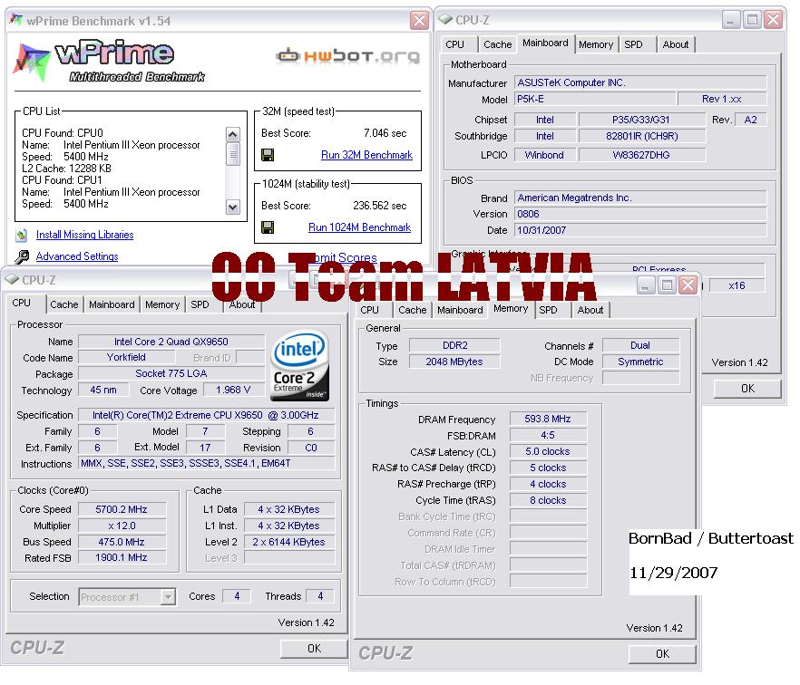The height and width of the screenshot is (685, 800).
Task: Click the Advanced Settings wrench icon
Action: pyautogui.click(x=22, y=257)
